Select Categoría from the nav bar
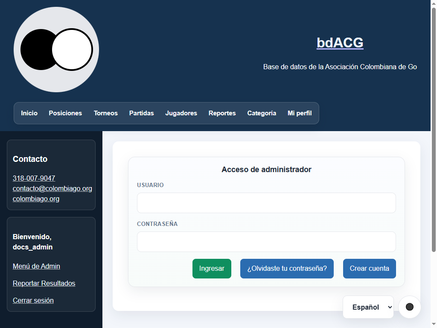 point(262,113)
